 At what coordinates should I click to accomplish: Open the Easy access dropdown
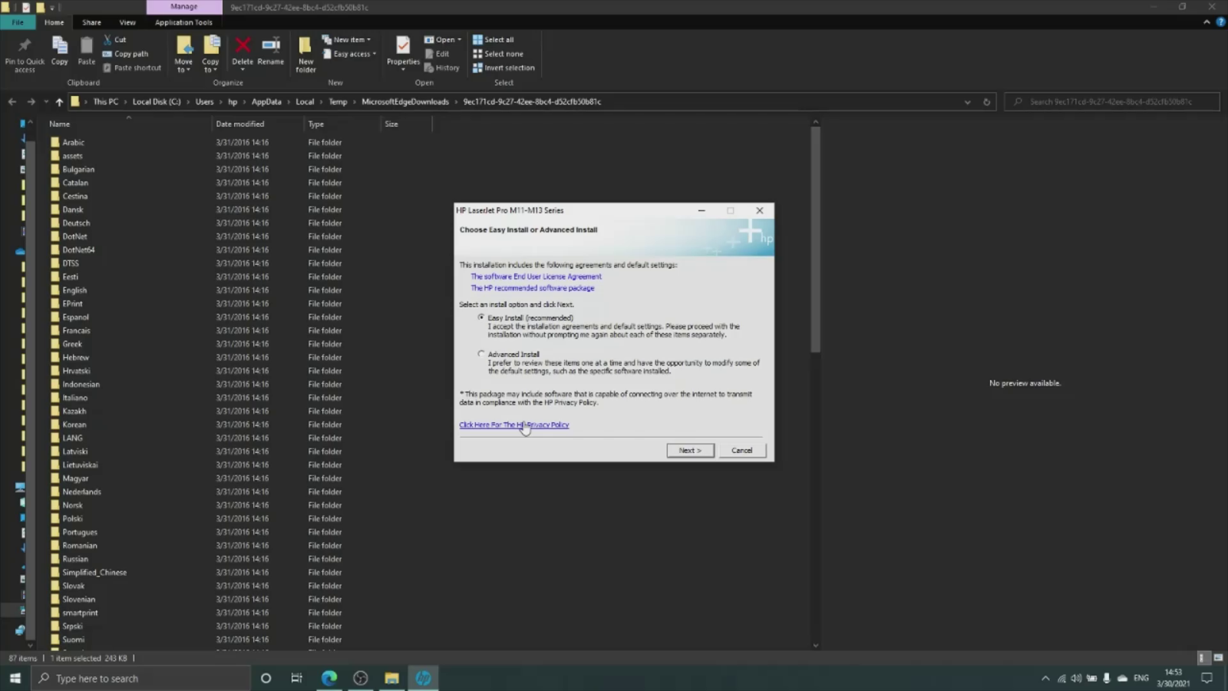[349, 54]
